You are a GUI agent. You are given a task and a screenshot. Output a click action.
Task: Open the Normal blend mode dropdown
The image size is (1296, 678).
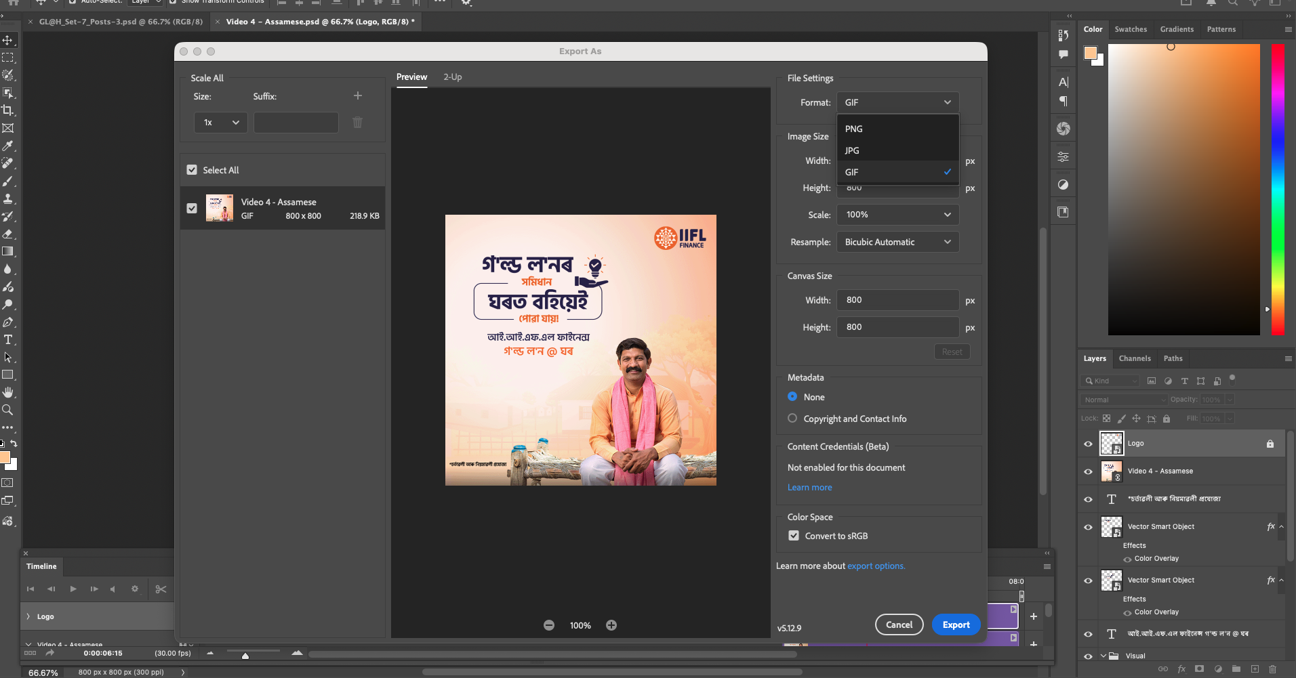click(x=1124, y=400)
